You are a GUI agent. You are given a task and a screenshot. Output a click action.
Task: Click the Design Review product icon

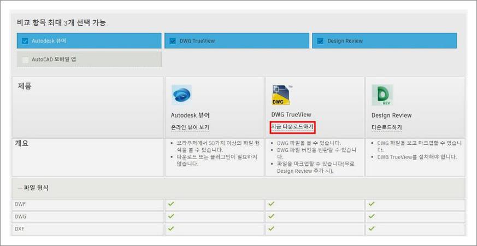tap(382, 95)
